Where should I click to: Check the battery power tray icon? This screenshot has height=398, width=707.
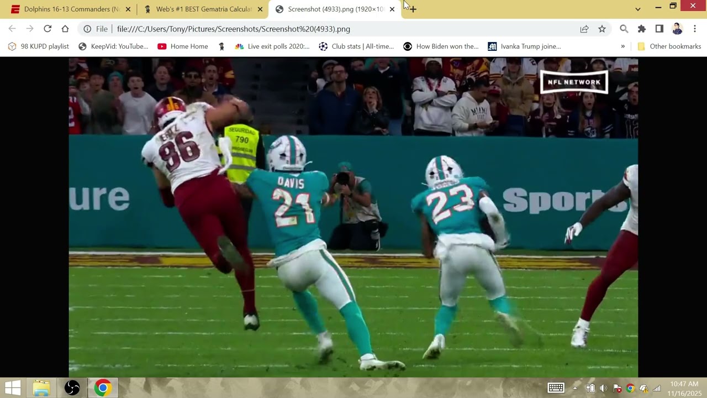click(590, 388)
